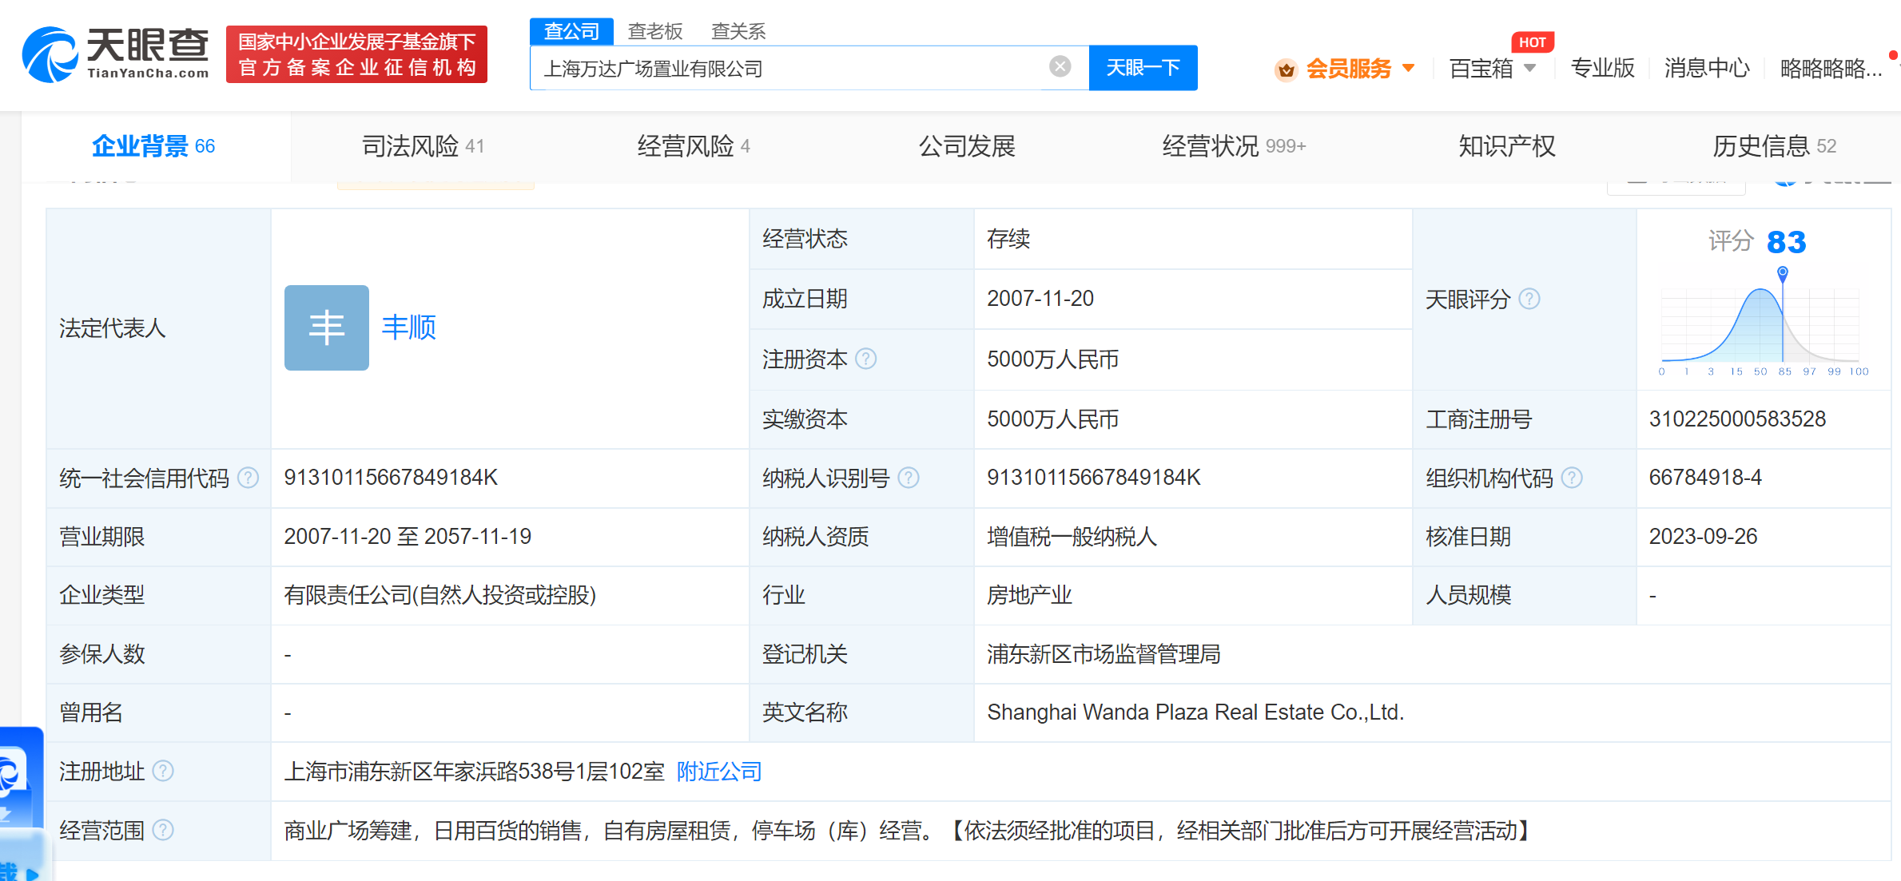Switch to 经营状况 tab

[1234, 146]
